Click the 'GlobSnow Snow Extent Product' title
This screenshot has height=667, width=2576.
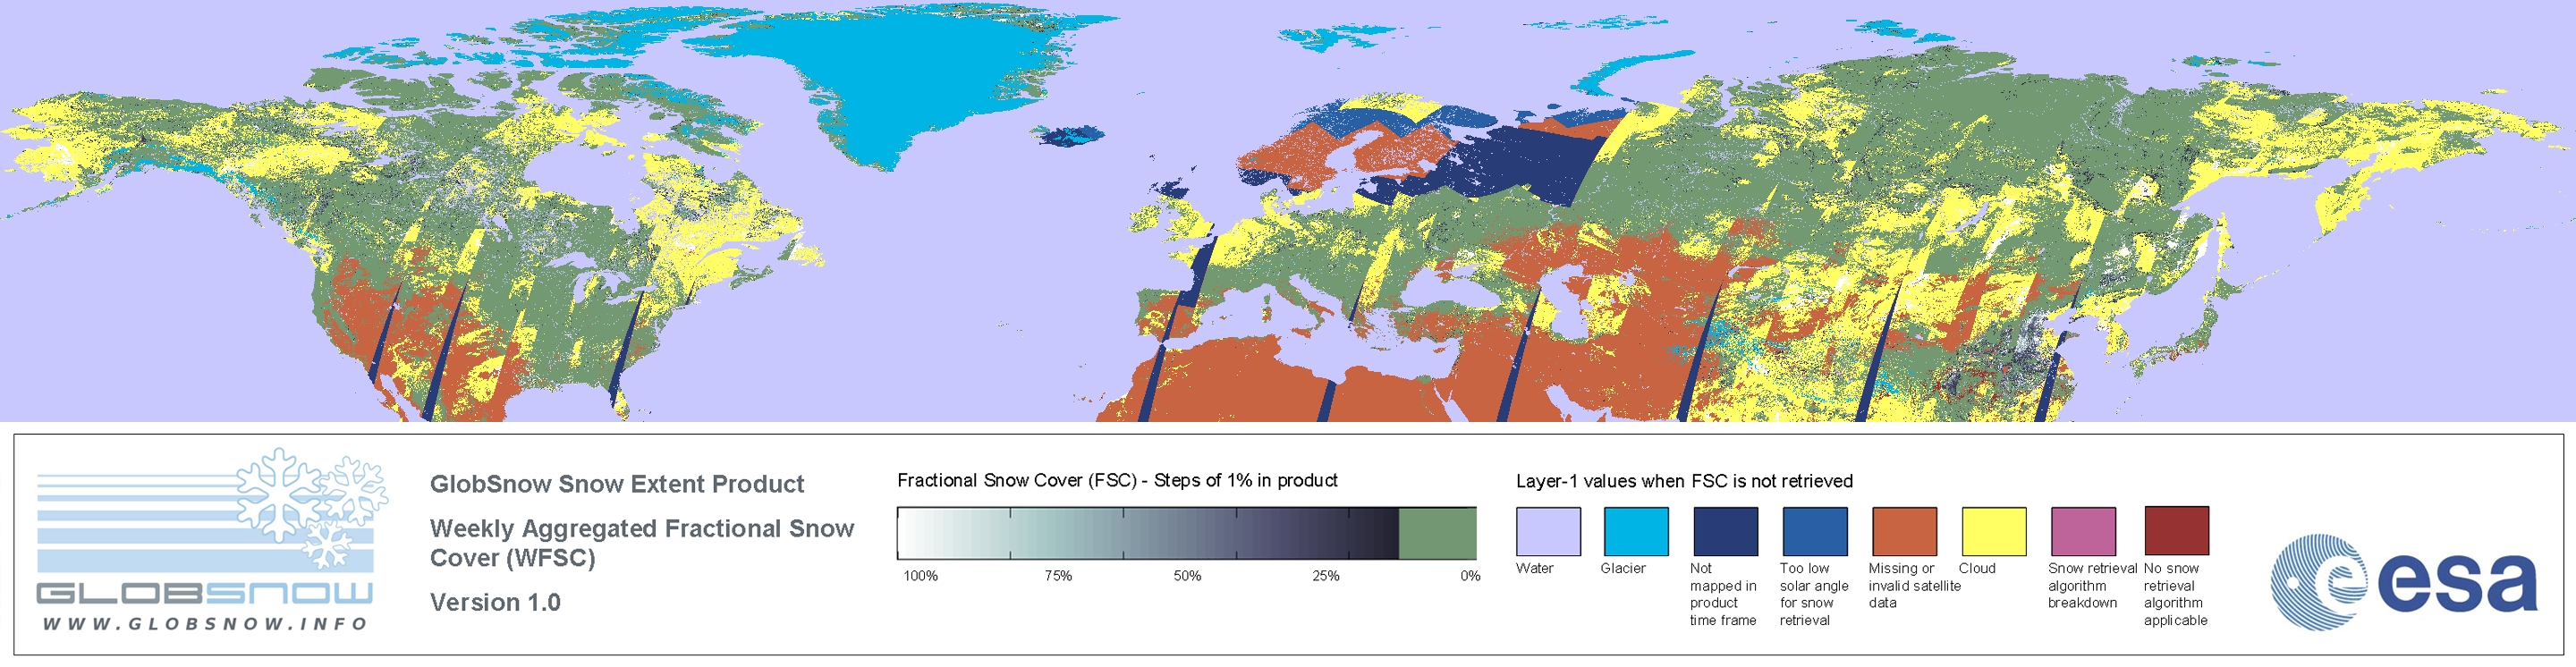click(x=617, y=484)
